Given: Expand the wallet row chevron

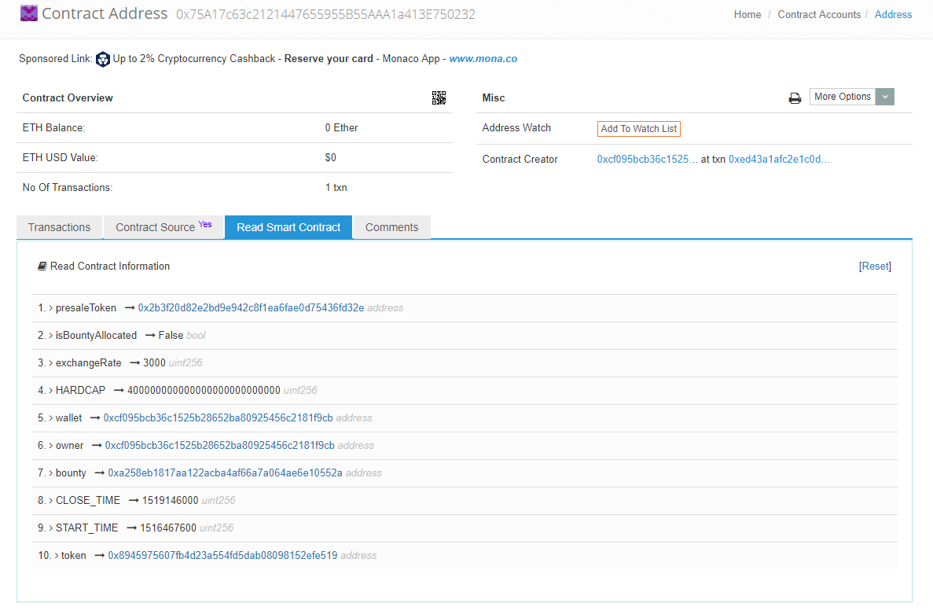Looking at the screenshot, I should [50, 418].
